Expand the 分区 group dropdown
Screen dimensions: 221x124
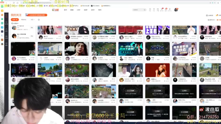point(33,20)
